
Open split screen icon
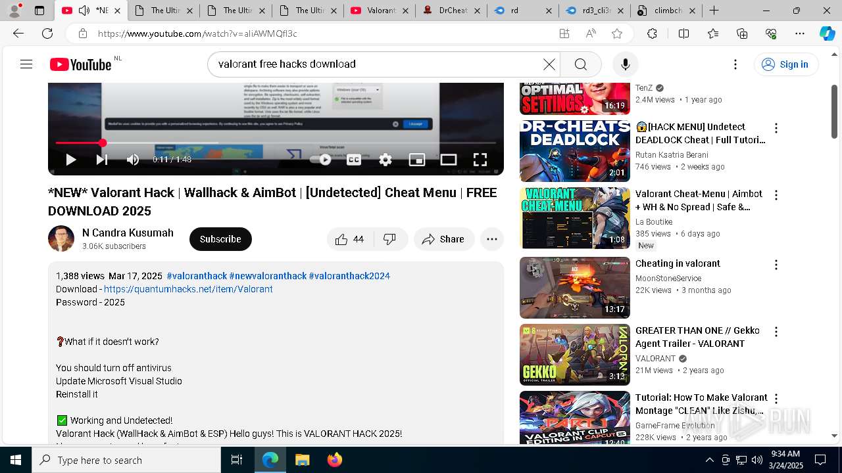[683, 34]
